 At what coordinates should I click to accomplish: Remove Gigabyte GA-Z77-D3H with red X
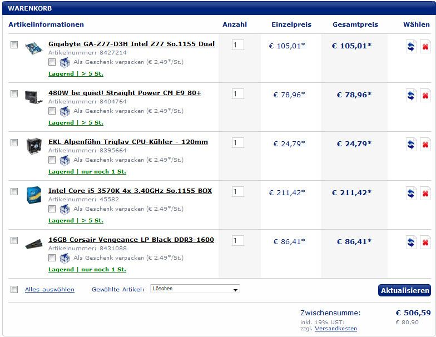coord(425,47)
